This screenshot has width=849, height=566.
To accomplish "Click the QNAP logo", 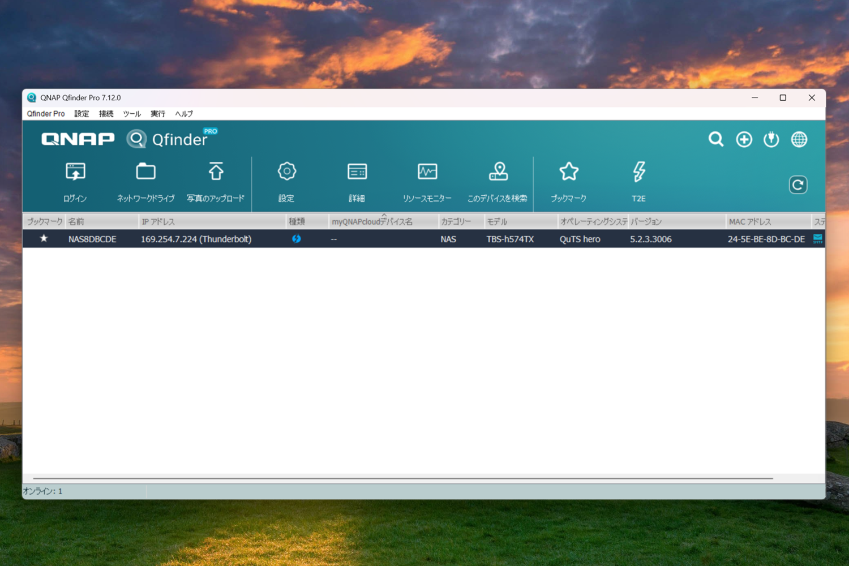I will pyautogui.click(x=78, y=139).
